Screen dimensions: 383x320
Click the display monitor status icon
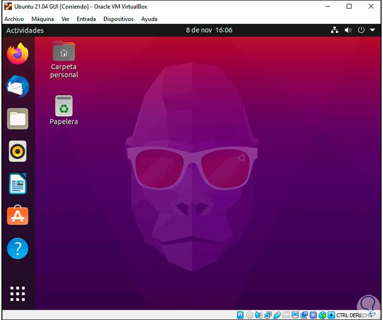coord(295,315)
